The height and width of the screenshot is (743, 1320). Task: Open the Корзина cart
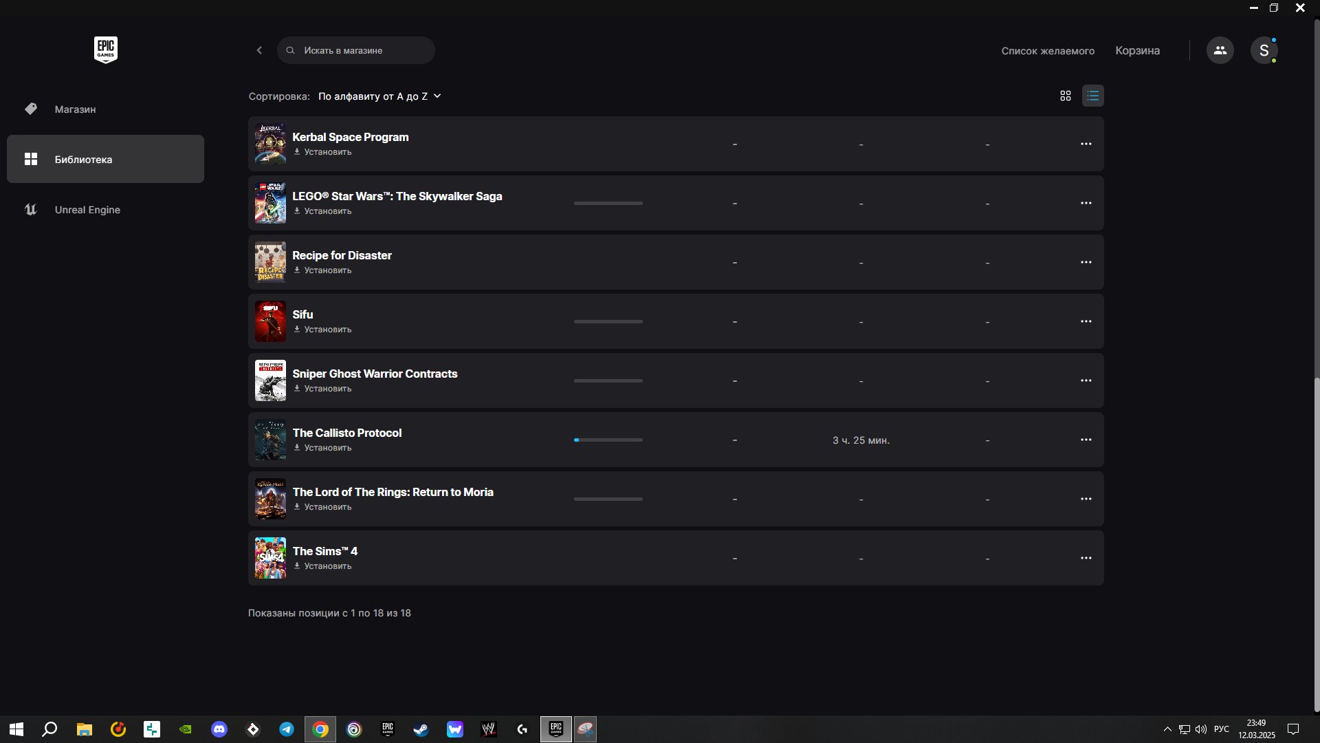pyautogui.click(x=1137, y=51)
